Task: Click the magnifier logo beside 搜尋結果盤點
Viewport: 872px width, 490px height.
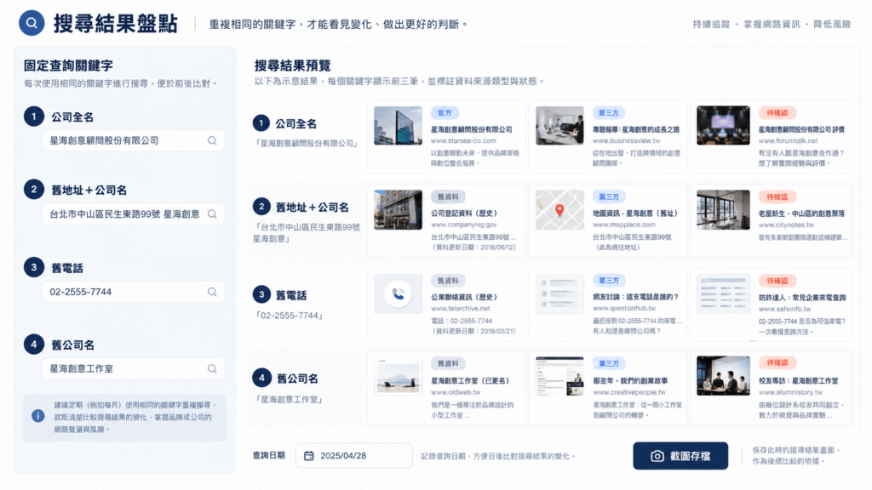Action: click(x=32, y=23)
